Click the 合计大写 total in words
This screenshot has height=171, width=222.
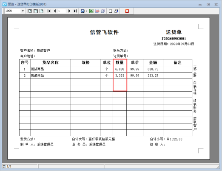click(x=94, y=139)
